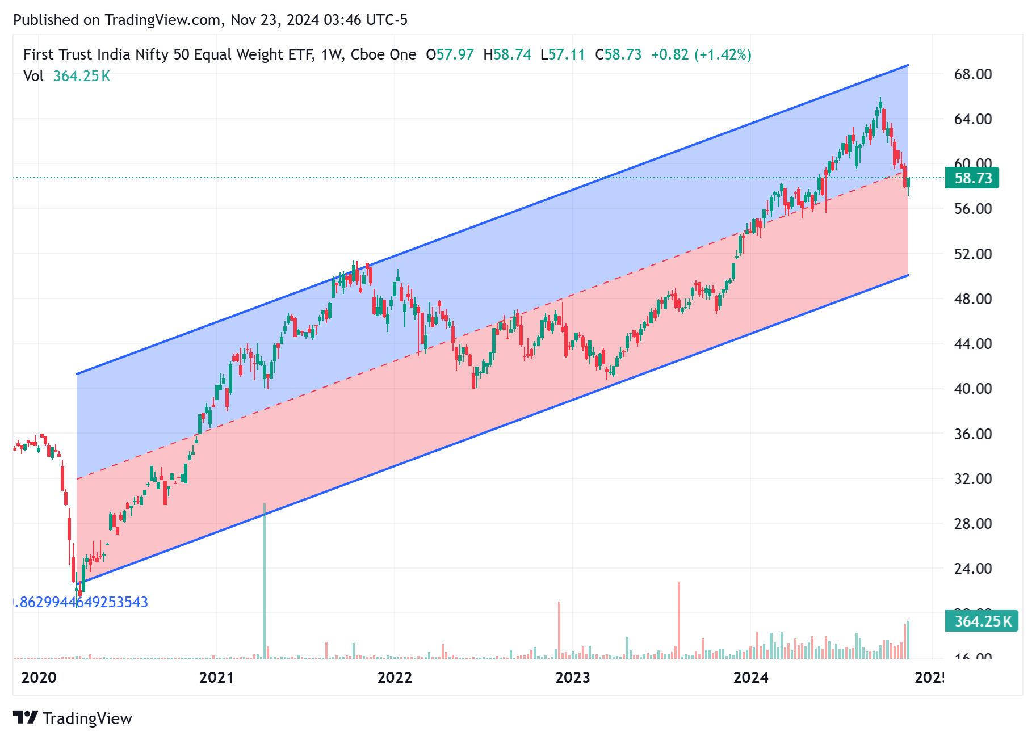The height and width of the screenshot is (740, 1036).
Task: Click the 32.00 price axis label
Action: [x=973, y=478]
